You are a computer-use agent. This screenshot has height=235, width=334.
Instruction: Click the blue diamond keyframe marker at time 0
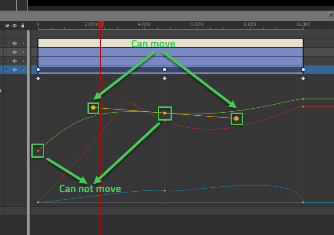(38, 78)
